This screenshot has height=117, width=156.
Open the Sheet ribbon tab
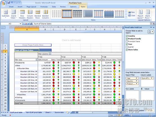coord(11,7)
